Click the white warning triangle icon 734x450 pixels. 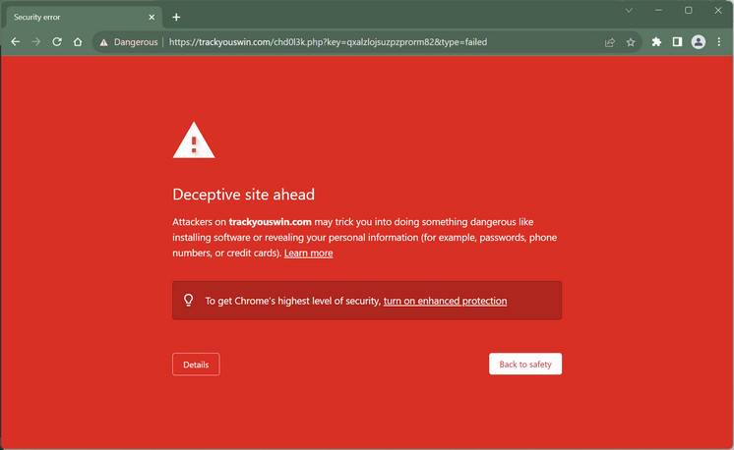coord(194,141)
